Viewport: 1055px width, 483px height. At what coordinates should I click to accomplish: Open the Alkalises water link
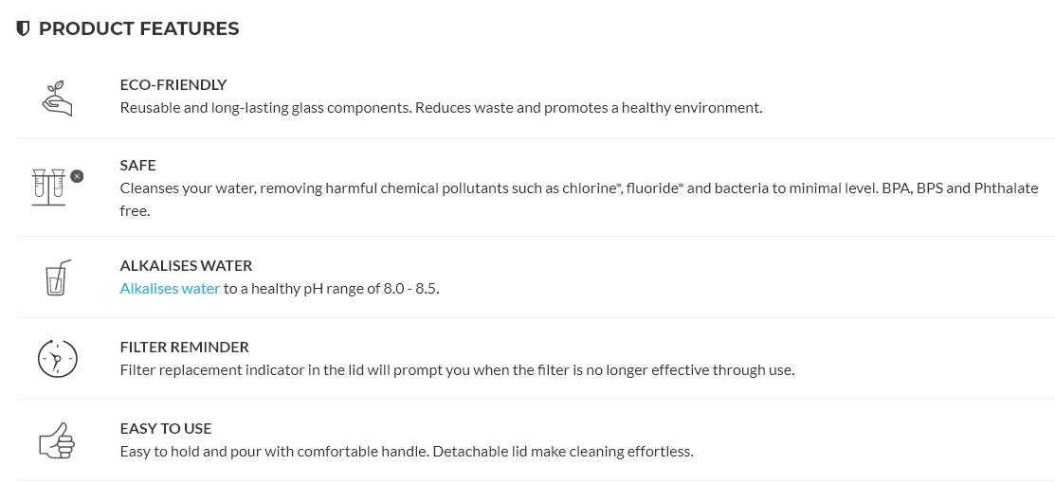click(170, 288)
